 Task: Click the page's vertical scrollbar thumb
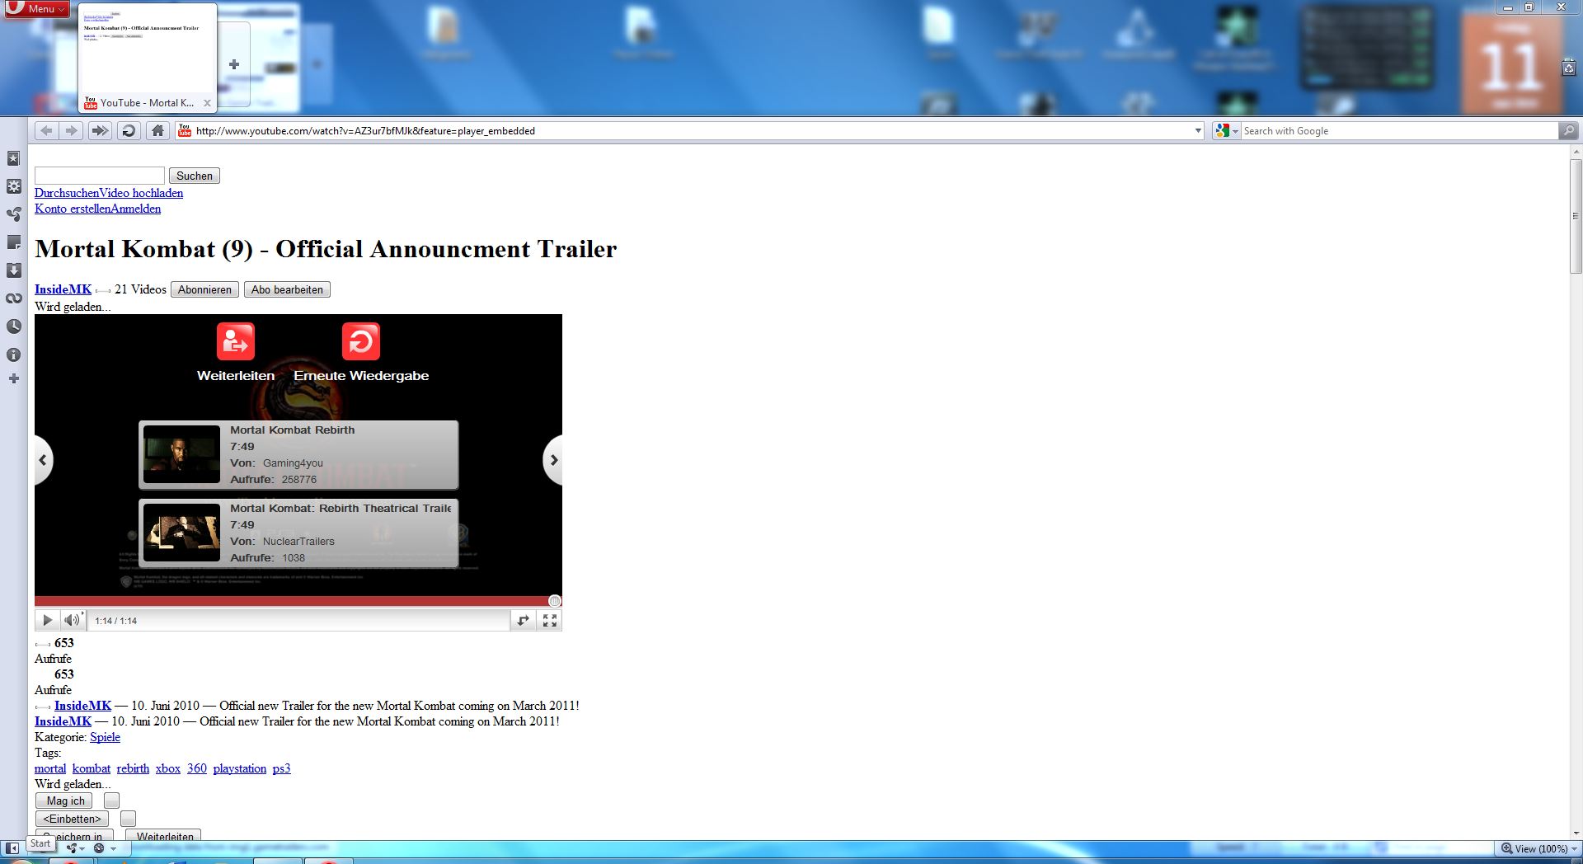point(1576,216)
